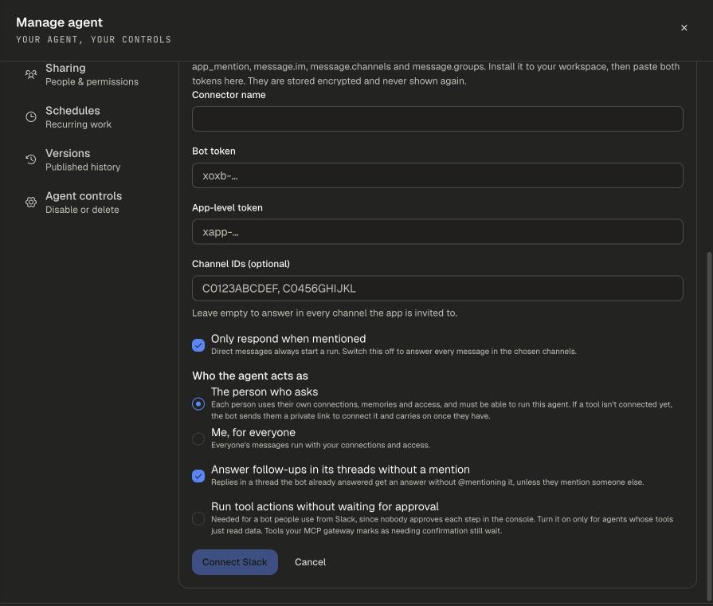The image size is (713, 606).
Task: Click the Cancel button
Action: [x=310, y=562]
